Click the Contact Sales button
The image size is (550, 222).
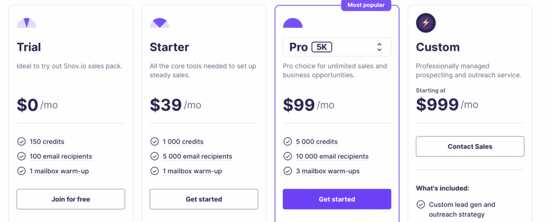click(x=470, y=146)
